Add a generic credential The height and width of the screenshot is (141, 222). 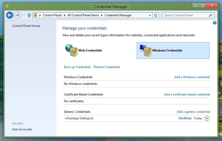(193, 112)
